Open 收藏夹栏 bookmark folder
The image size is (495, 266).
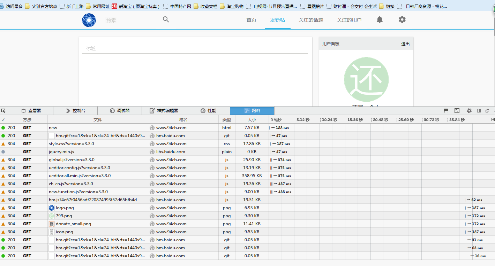point(205,6)
